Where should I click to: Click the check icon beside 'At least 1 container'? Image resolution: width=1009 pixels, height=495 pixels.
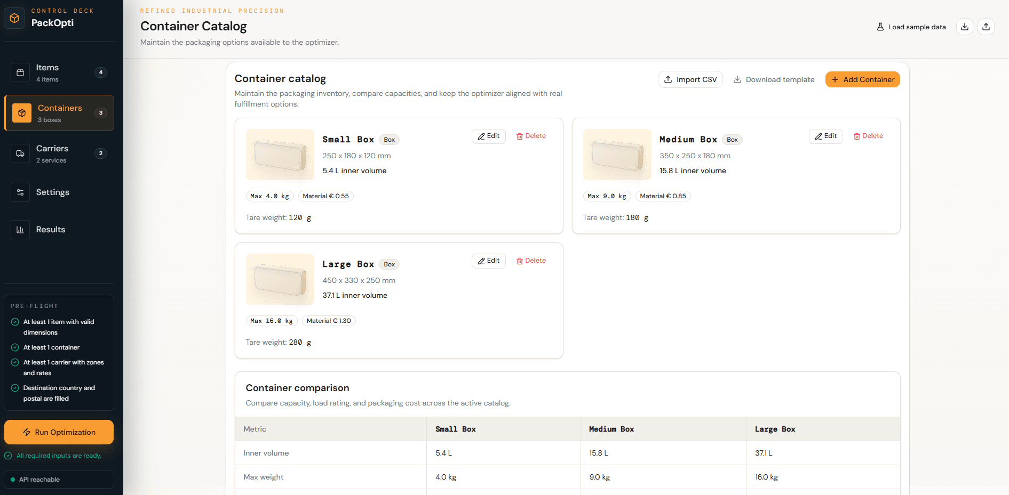pos(15,347)
